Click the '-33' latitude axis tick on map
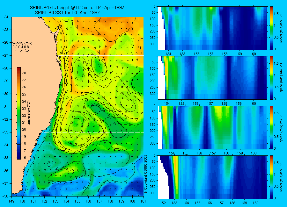The width and height of the screenshot is (287, 207). 5,132
